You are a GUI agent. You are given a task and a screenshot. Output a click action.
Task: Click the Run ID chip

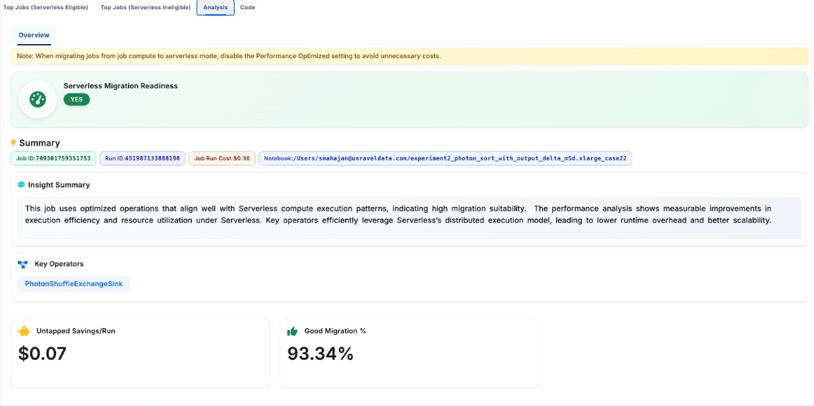142,159
